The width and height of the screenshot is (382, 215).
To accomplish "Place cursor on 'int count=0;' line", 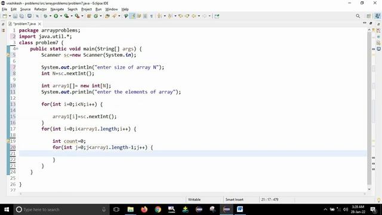I will click(x=69, y=141).
